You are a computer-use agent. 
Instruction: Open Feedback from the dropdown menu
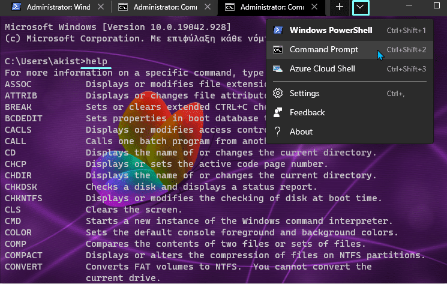coord(350,113)
